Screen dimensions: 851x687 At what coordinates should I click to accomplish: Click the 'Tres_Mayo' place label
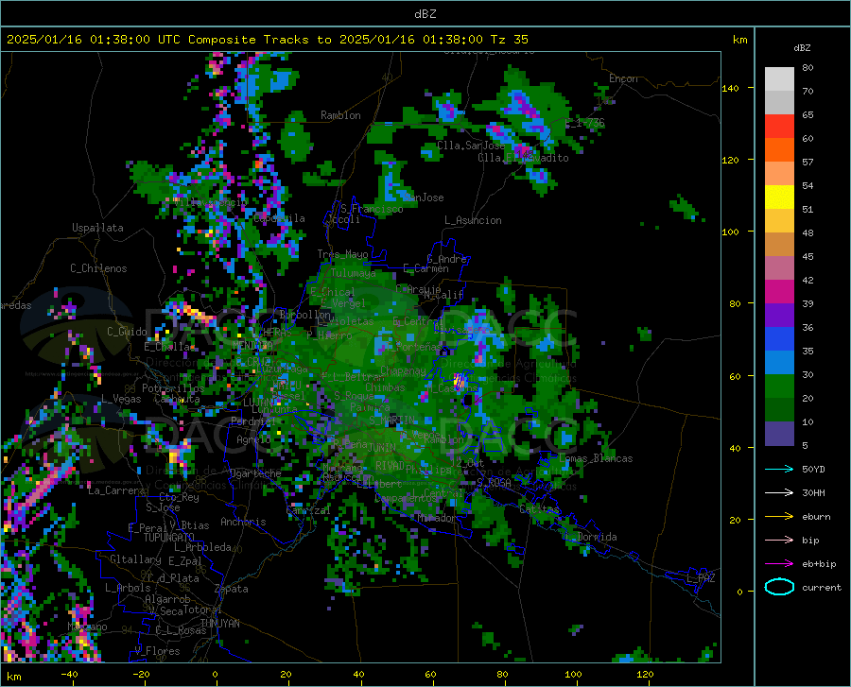pyautogui.click(x=342, y=254)
